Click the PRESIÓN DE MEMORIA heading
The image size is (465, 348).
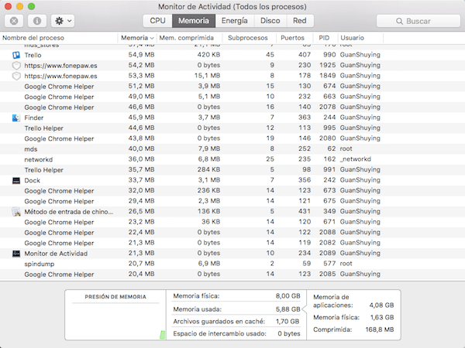coord(115,297)
